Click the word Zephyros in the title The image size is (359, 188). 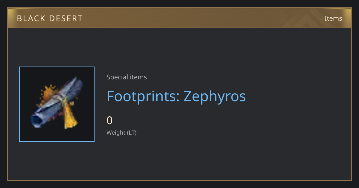[x=215, y=96]
